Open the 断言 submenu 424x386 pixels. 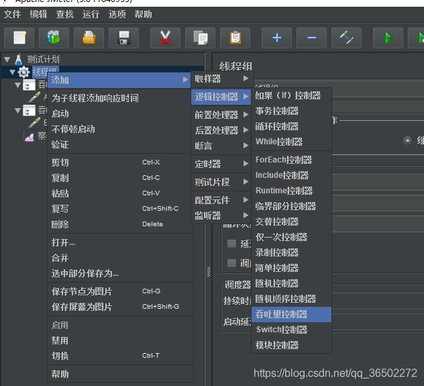click(221, 146)
